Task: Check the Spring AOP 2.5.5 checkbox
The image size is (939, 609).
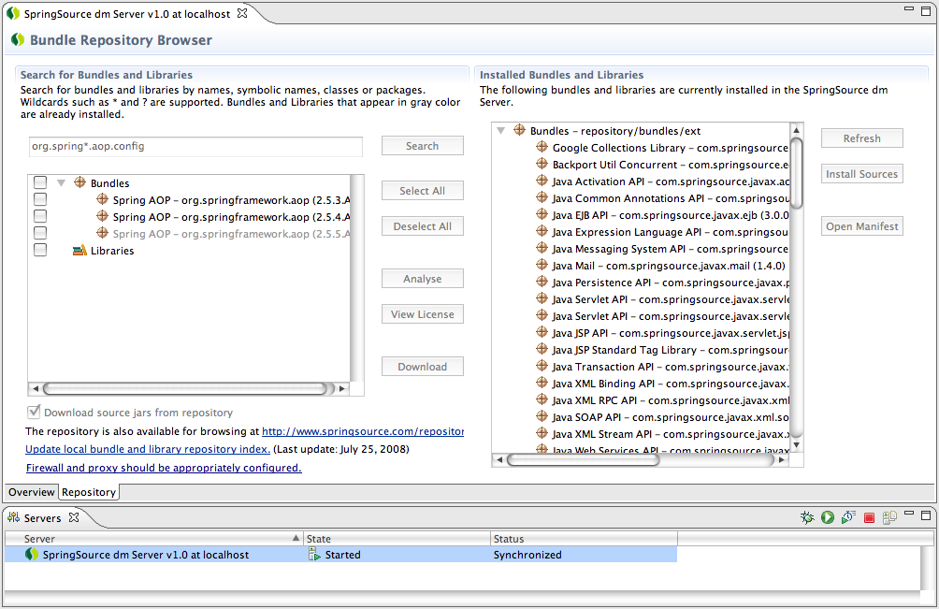Action: pyautogui.click(x=40, y=232)
